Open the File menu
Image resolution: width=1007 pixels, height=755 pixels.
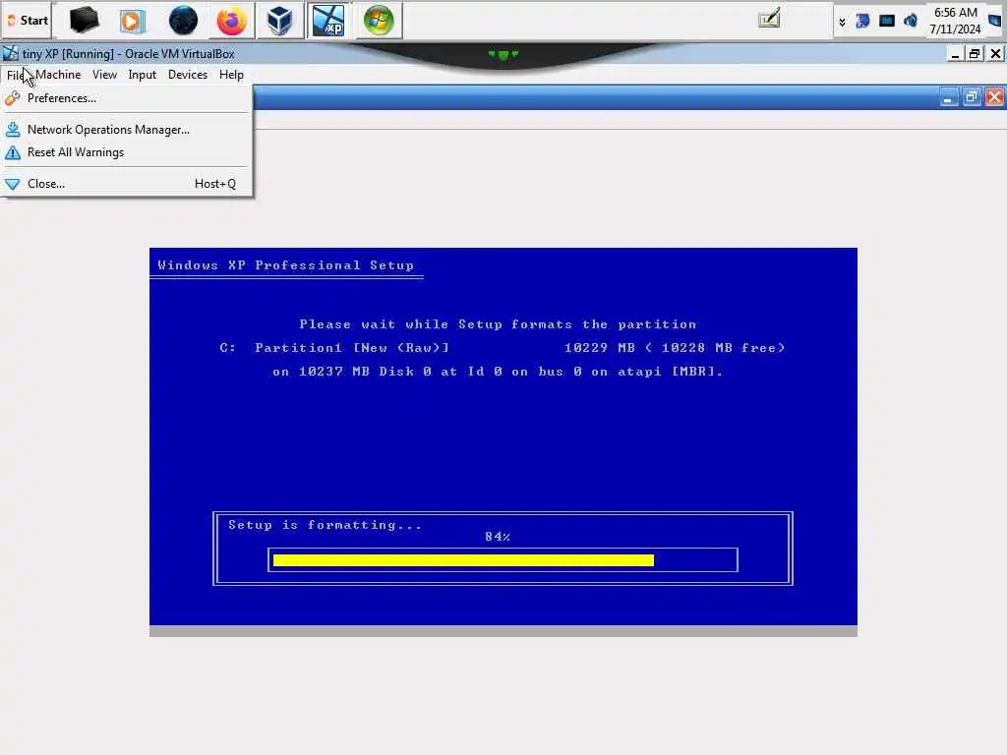(x=16, y=75)
